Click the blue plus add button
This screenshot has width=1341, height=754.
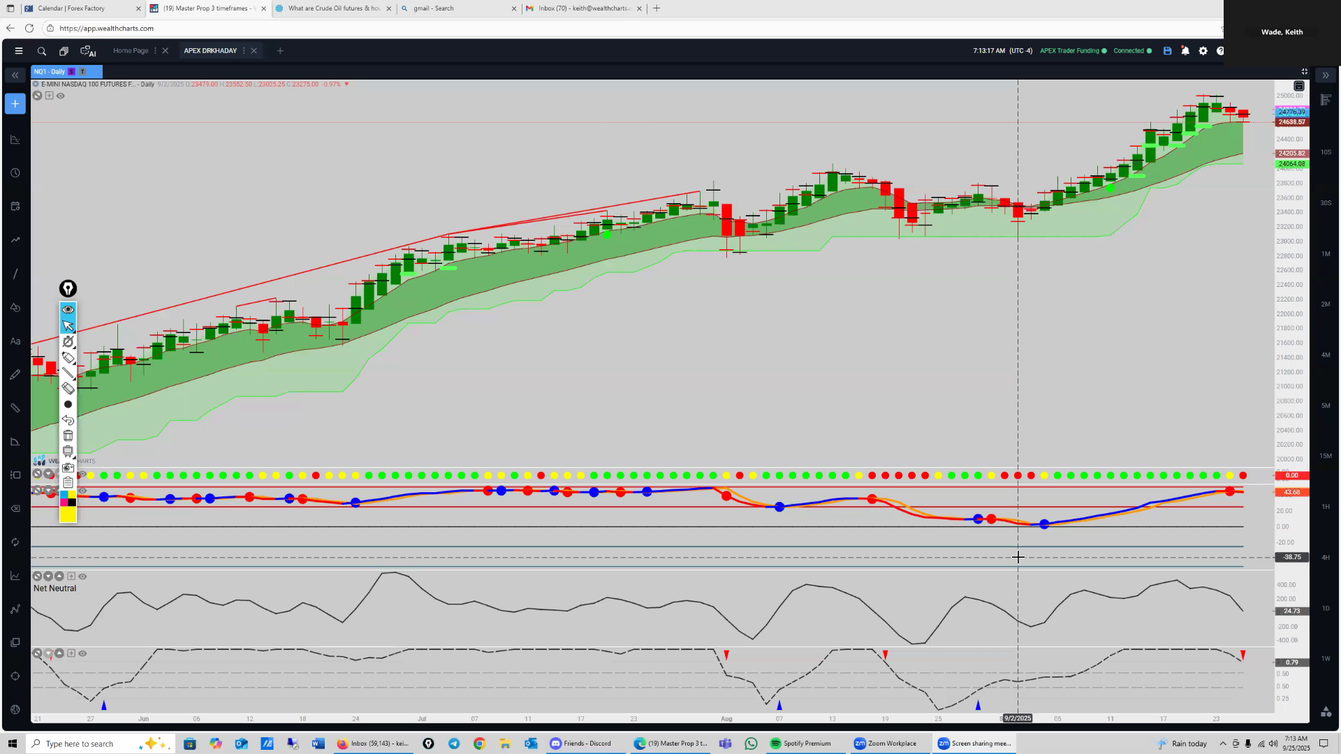tap(15, 104)
